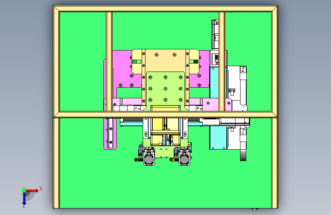Pick the center hole of the nine-hole plate
Image resolution: width=331 pixels, height=215 pixels.
point(166,88)
